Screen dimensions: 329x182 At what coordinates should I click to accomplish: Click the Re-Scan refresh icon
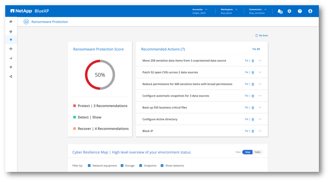pyautogui.click(x=256, y=36)
